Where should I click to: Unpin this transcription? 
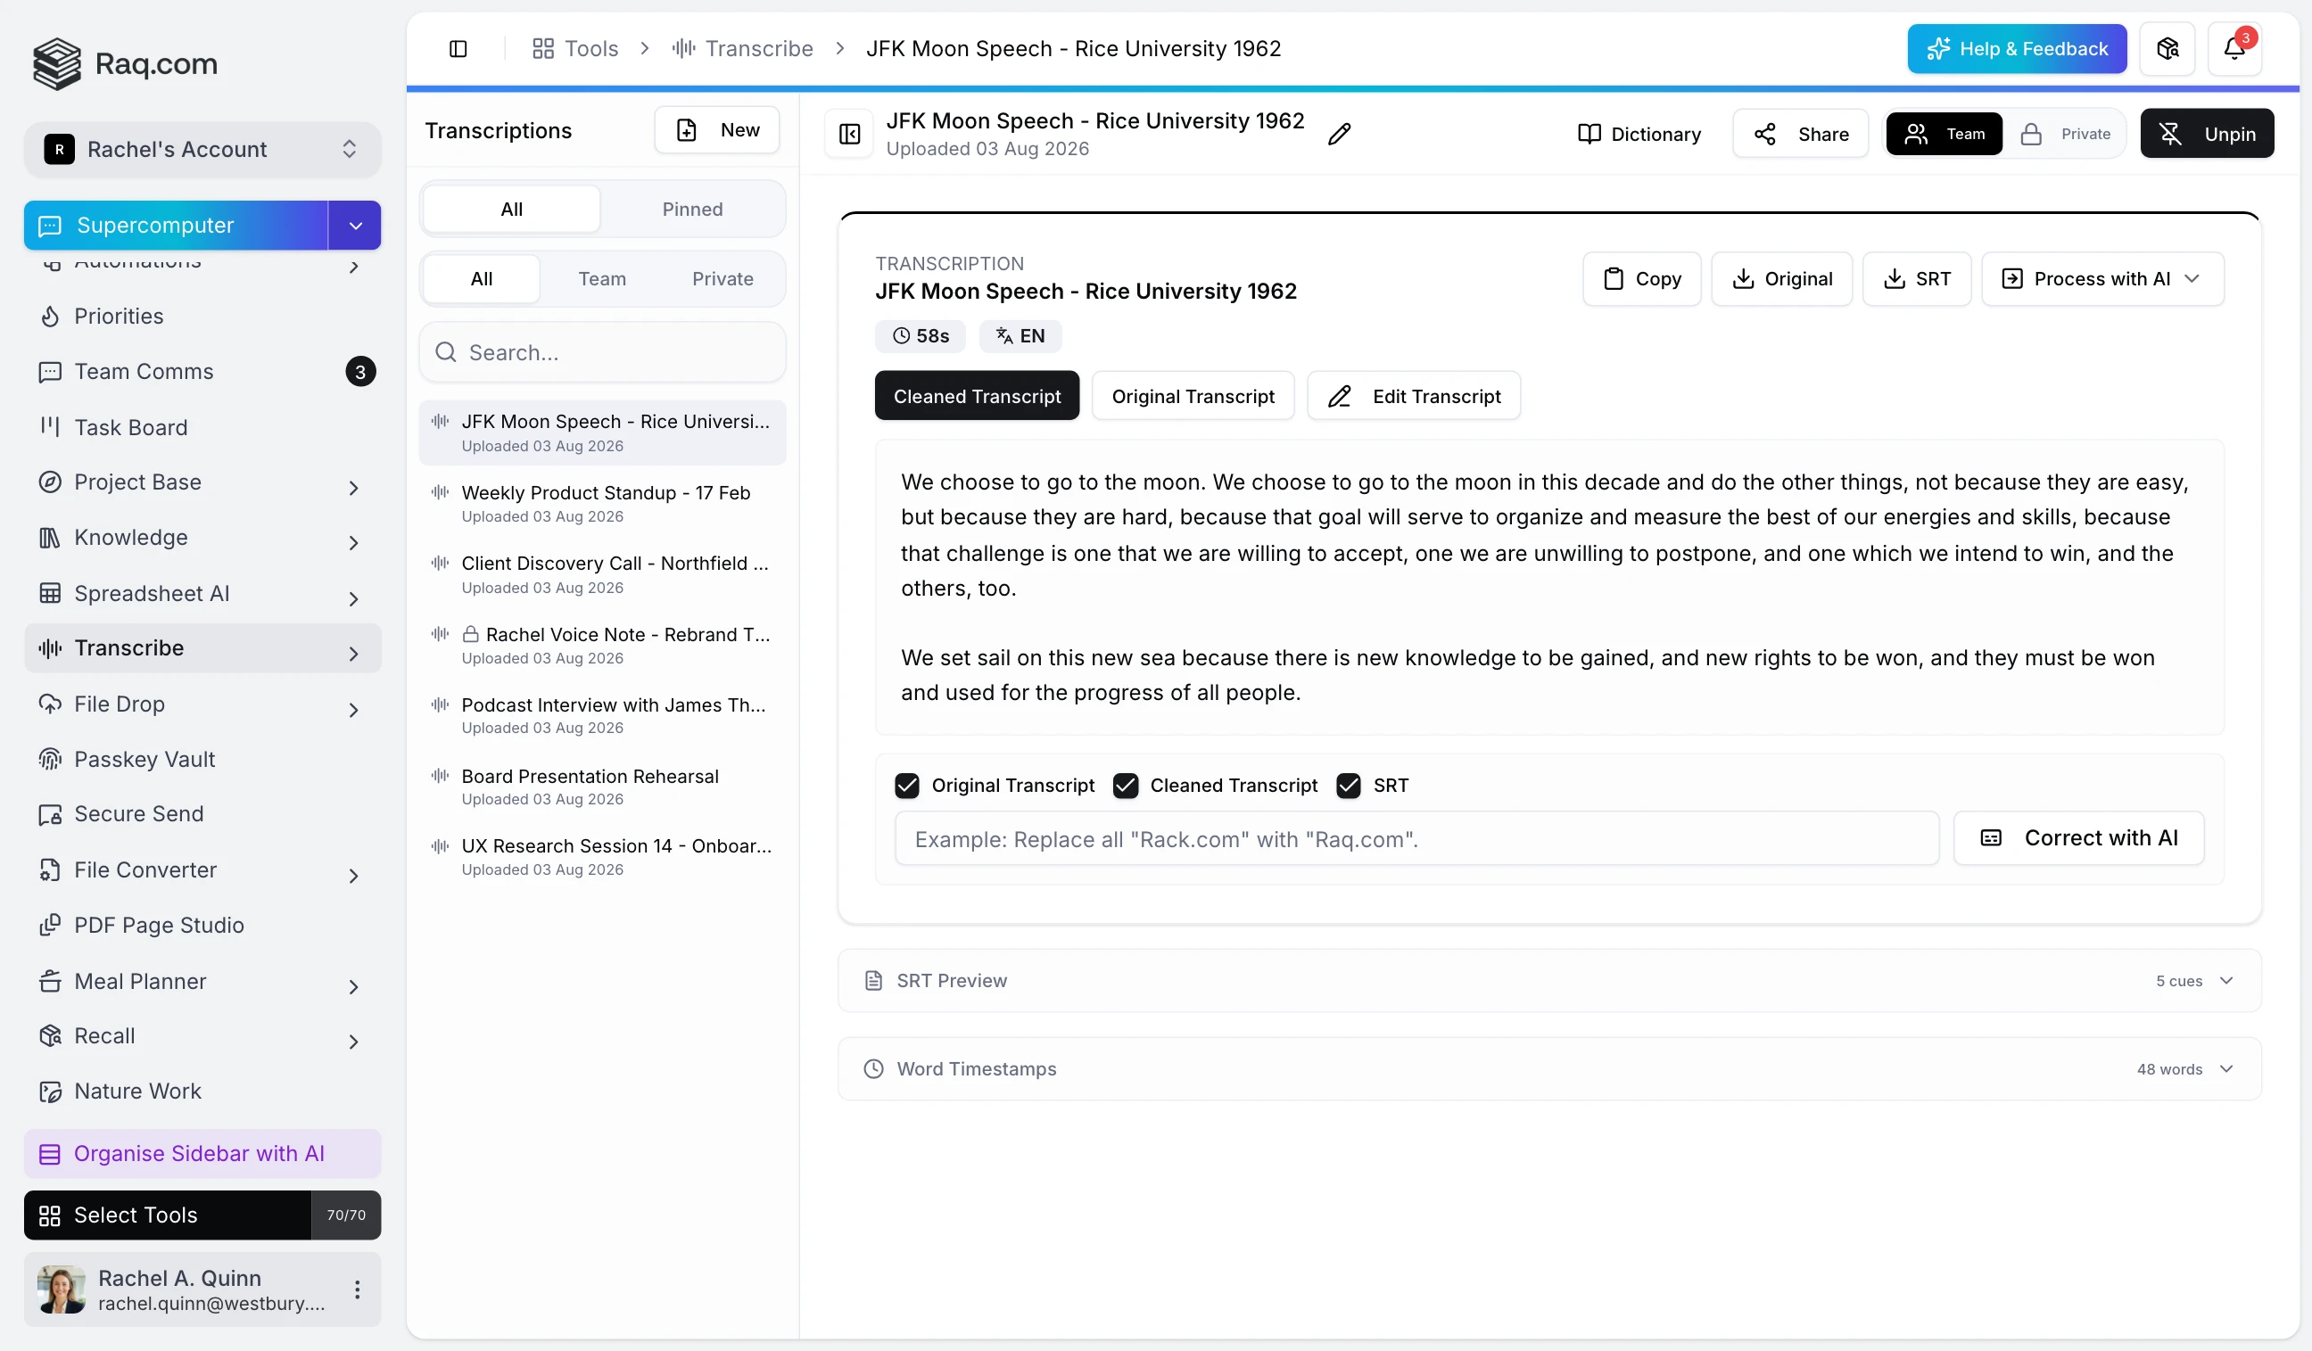click(x=2207, y=134)
